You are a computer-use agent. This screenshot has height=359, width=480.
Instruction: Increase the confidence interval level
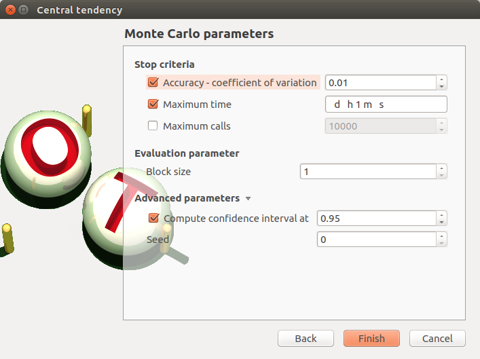point(442,214)
